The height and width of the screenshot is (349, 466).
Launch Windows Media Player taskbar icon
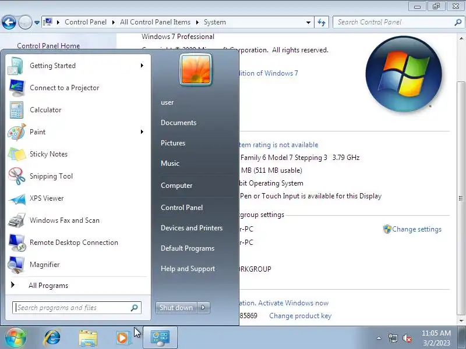coord(123,338)
